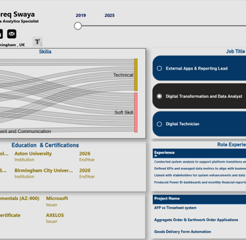Click the Skills chart title
Screen dimensions: 246x240
point(45,52)
